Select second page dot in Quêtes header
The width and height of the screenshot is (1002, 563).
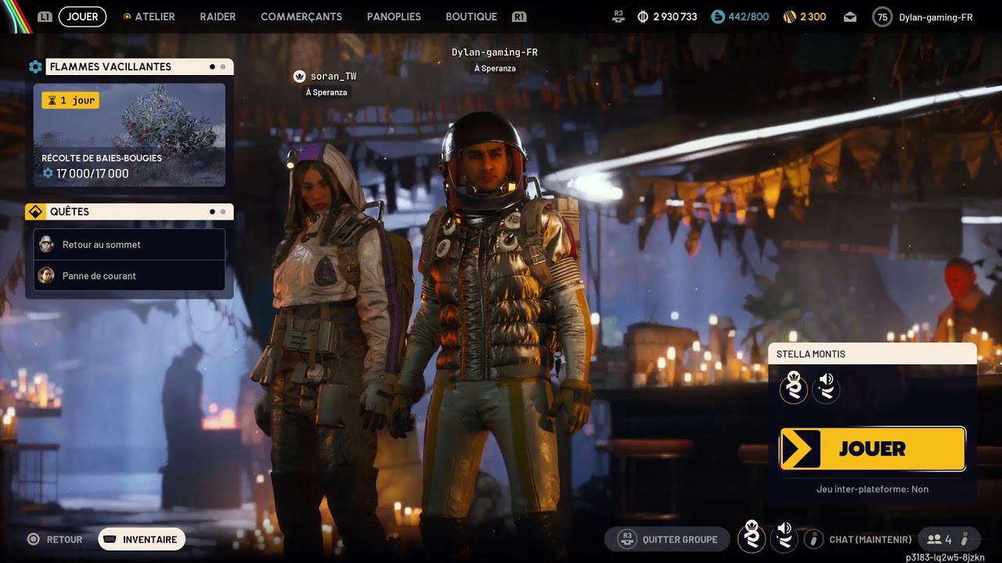pyautogui.click(x=223, y=212)
